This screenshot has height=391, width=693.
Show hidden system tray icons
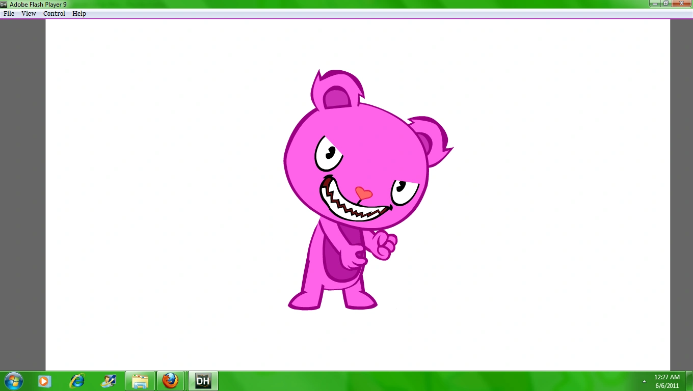point(644,381)
